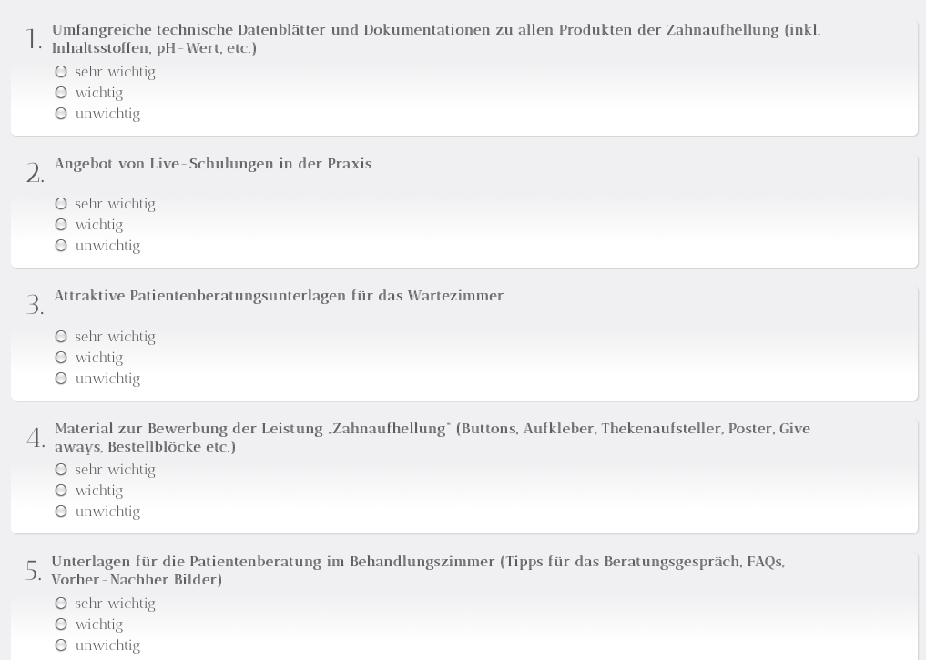The width and height of the screenshot is (926, 660).
Task: Click the question 5 heading about Patientenberatung
Action: click(x=418, y=570)
